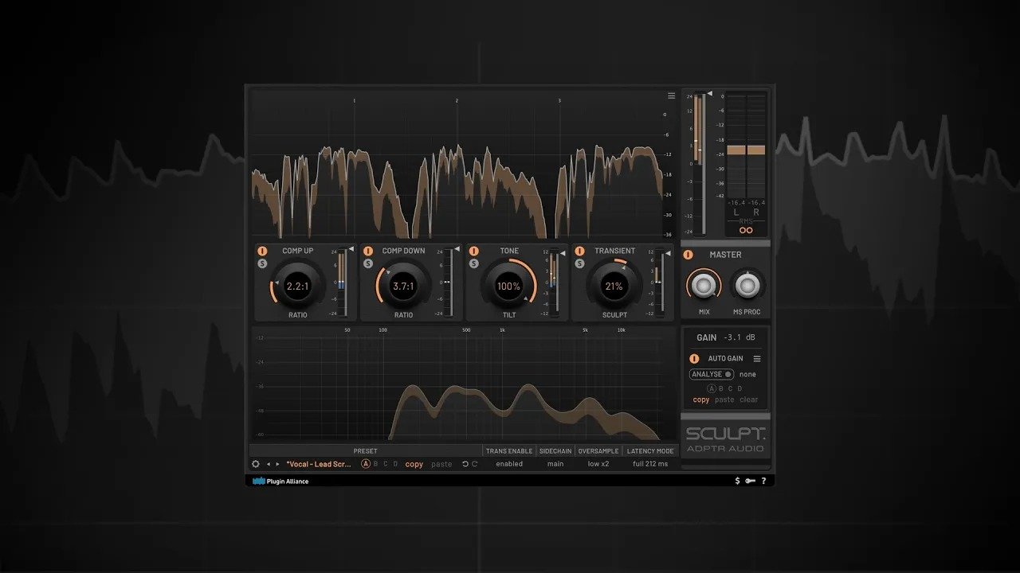1020x573 pixels.
Task: Click the license key icon
Action: point(750,481)
